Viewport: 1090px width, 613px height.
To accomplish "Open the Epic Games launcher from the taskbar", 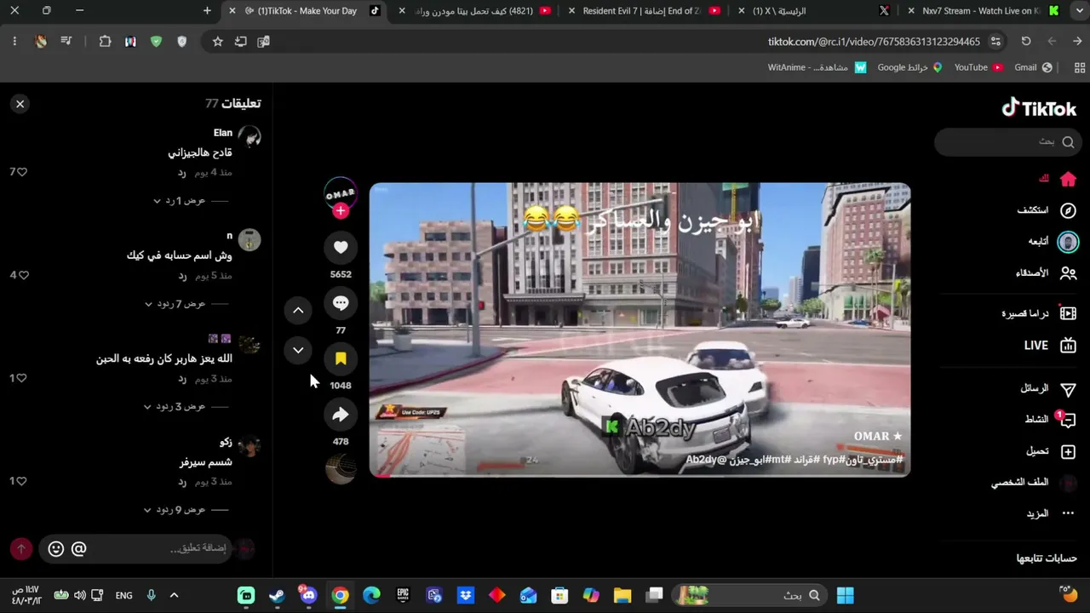I will point(403,595).
